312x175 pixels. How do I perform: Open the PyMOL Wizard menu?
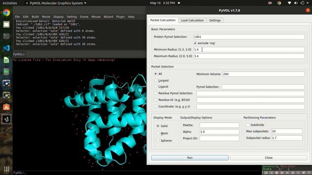(x=108, y=17)
